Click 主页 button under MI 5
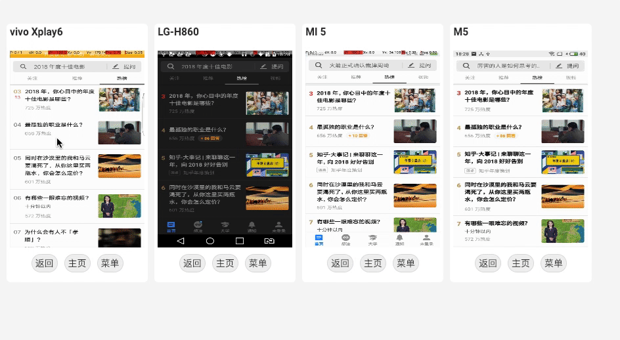Screen dimensions: 620x340 373,263
